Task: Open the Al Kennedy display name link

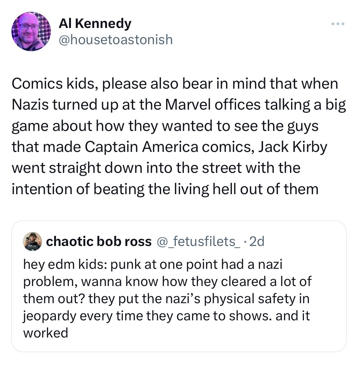Action: pos(95,24)
